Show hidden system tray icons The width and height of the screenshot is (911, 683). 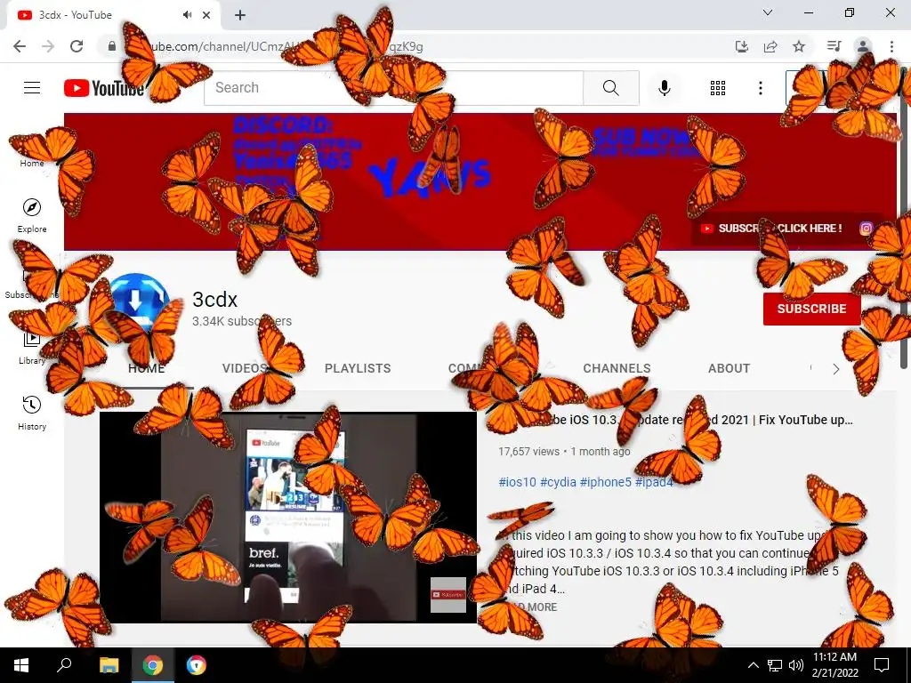tap(753, 665)
